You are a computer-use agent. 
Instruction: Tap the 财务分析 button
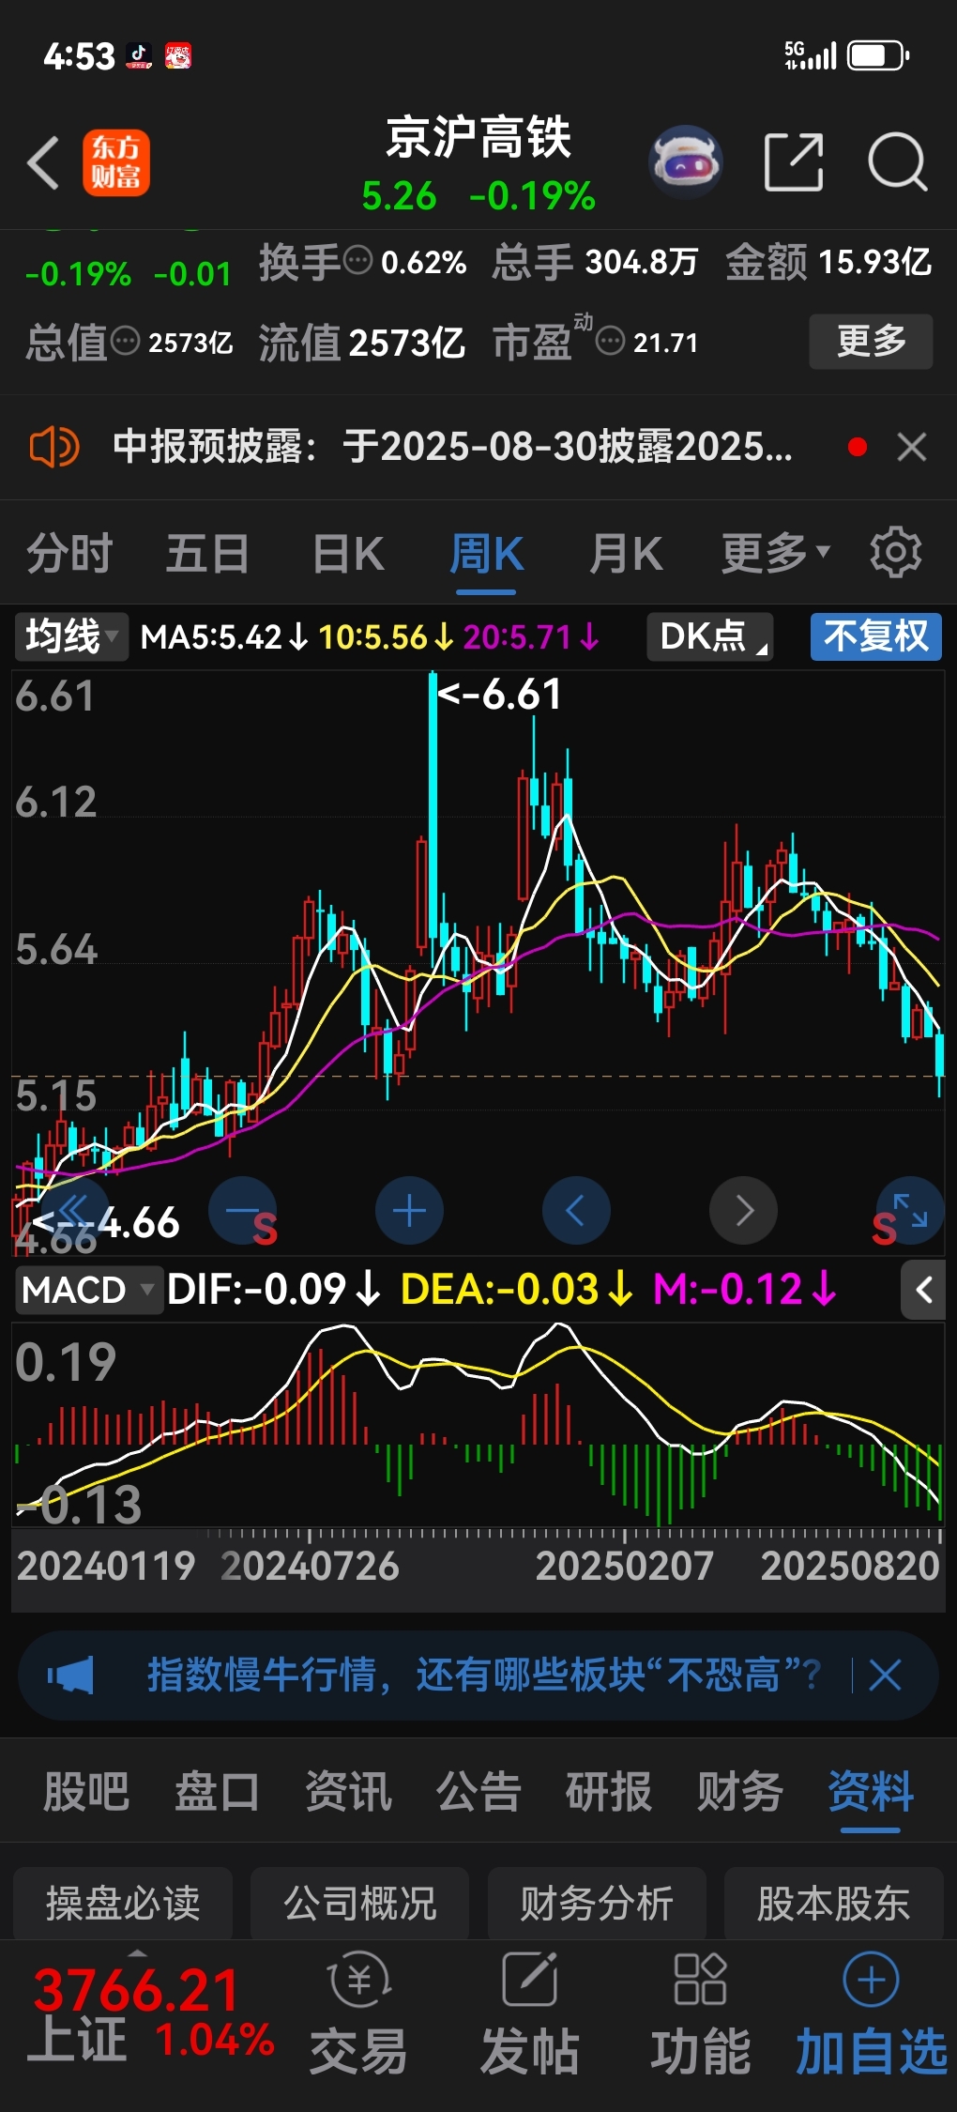597,1903
